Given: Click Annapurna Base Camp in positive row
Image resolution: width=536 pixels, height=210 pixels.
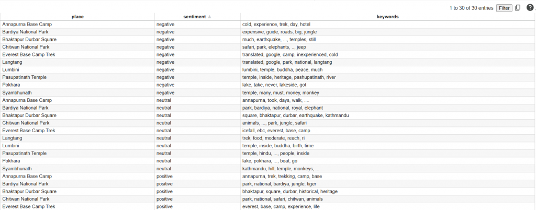Looking at the screenshot, I should click(x=27, y=176).
